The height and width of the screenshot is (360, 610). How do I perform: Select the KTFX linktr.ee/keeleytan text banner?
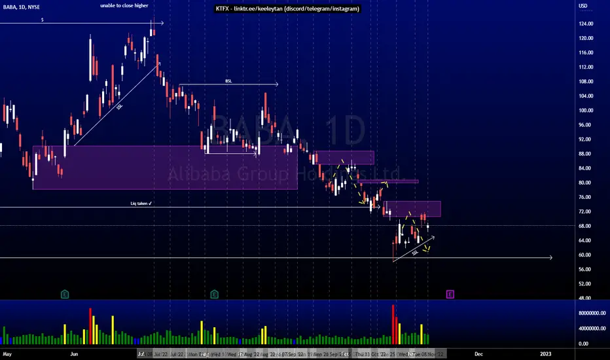coord(287,9)
